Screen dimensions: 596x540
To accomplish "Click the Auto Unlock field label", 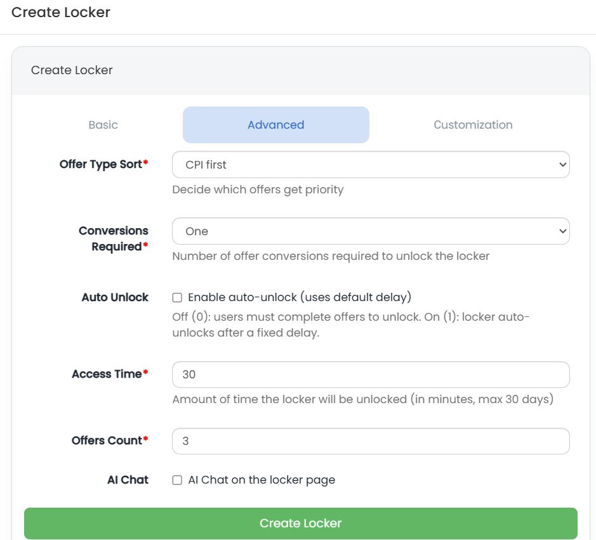I will 115,297.
